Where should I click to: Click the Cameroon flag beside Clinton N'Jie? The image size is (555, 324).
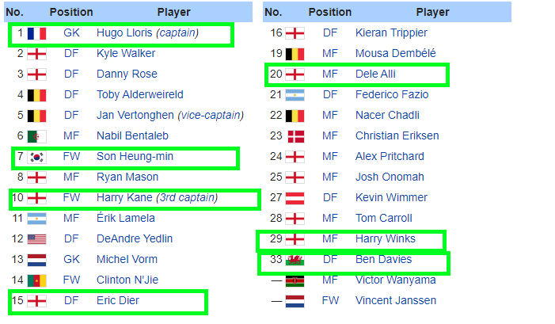pos(36,280)
